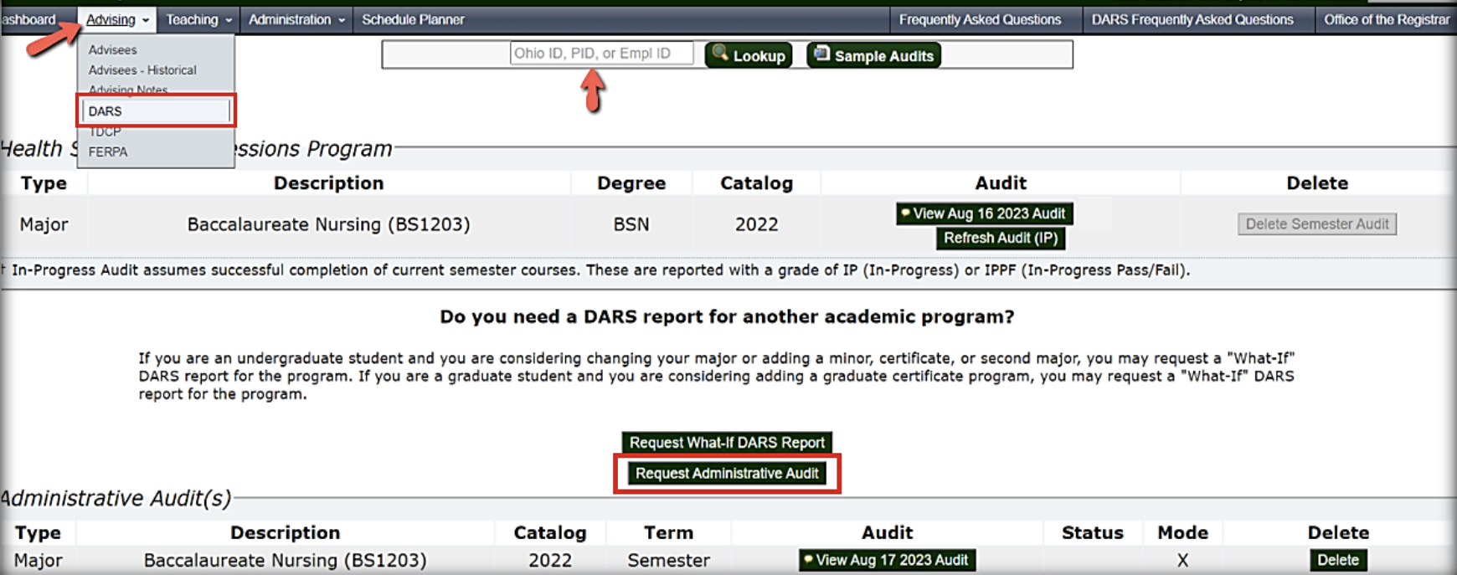Image resolution: width=1457 pixels, height=575 pixels.
Task: View the Aug 16 2023 Audit
Action: click(x=984, y=213)
